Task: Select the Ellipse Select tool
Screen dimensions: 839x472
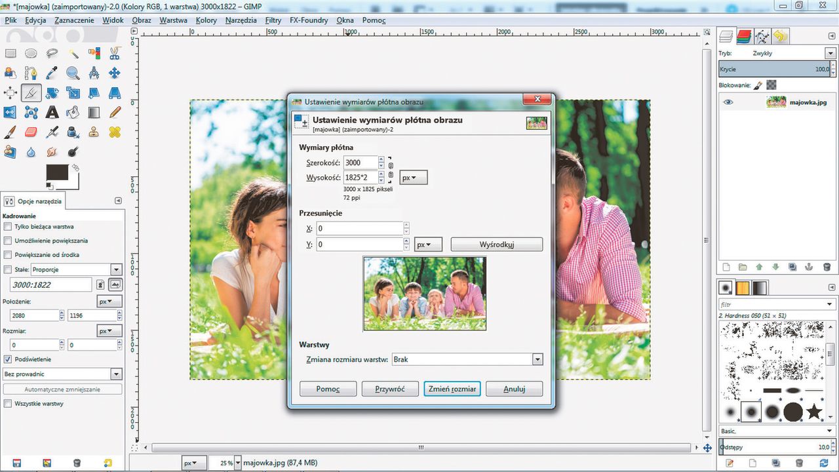Action: point(31,54)
